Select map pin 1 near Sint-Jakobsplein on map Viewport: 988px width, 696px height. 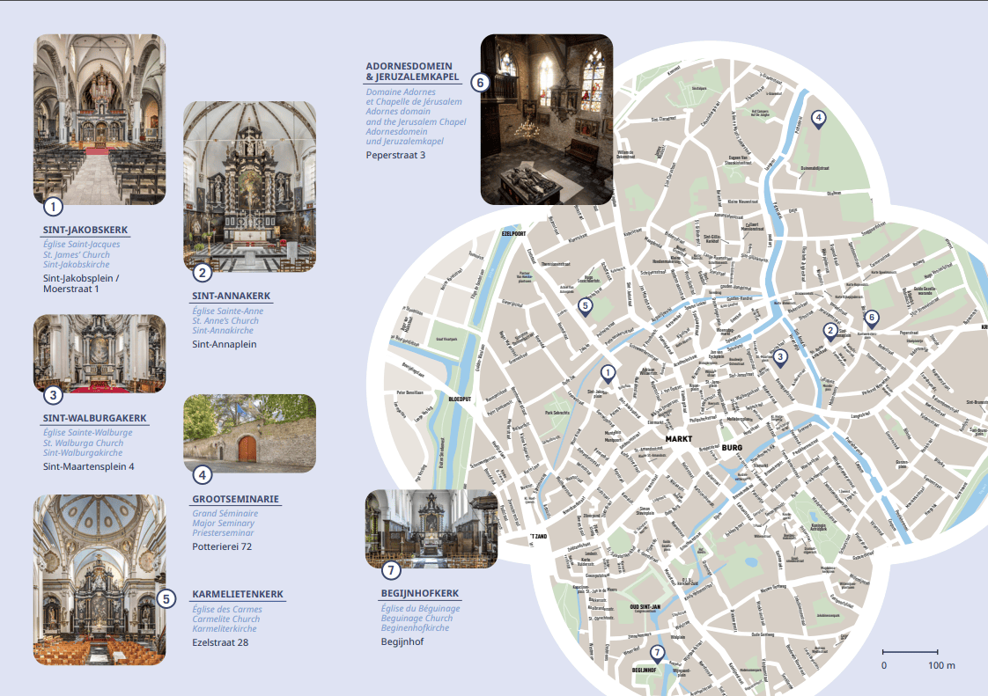pos(608,374)
